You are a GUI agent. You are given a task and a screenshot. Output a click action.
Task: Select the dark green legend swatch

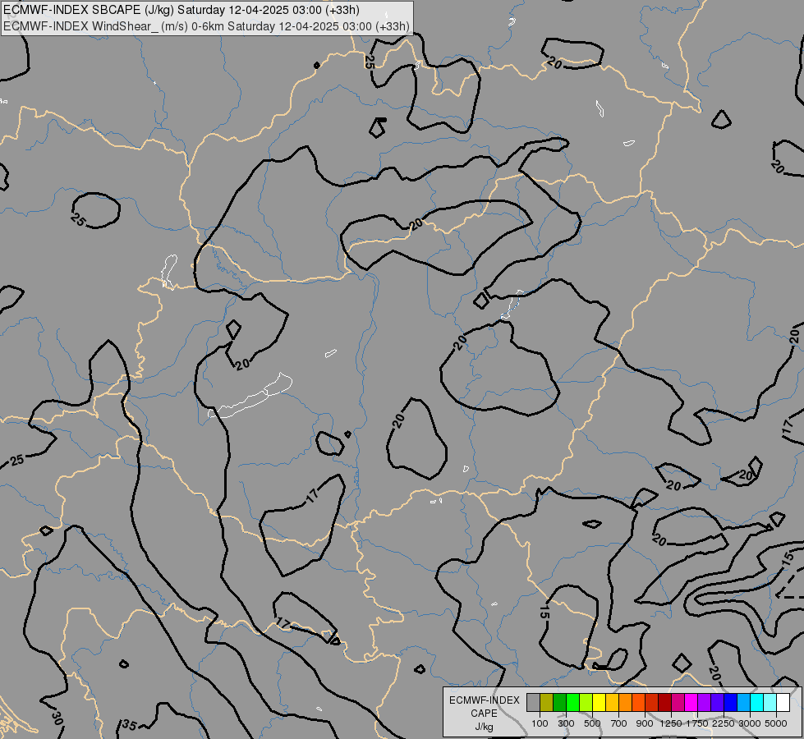pyautogui.click(x=560, y=703)
